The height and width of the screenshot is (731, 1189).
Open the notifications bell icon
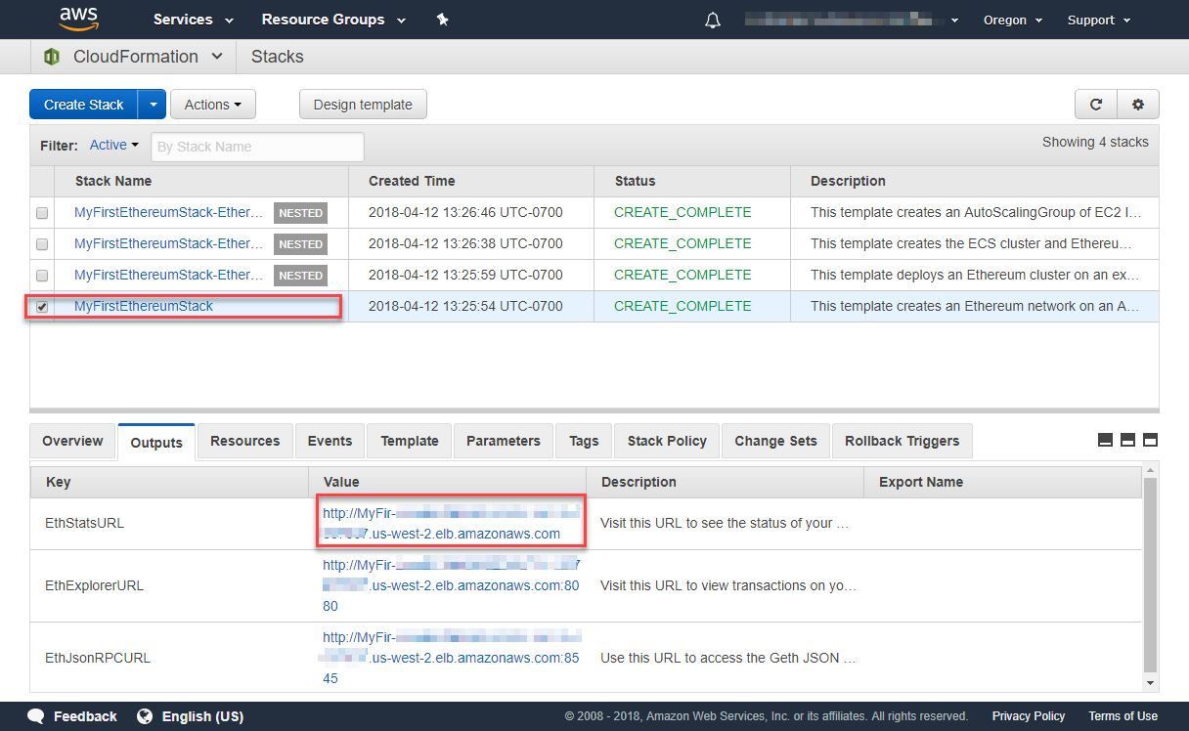tap(712, 19)
